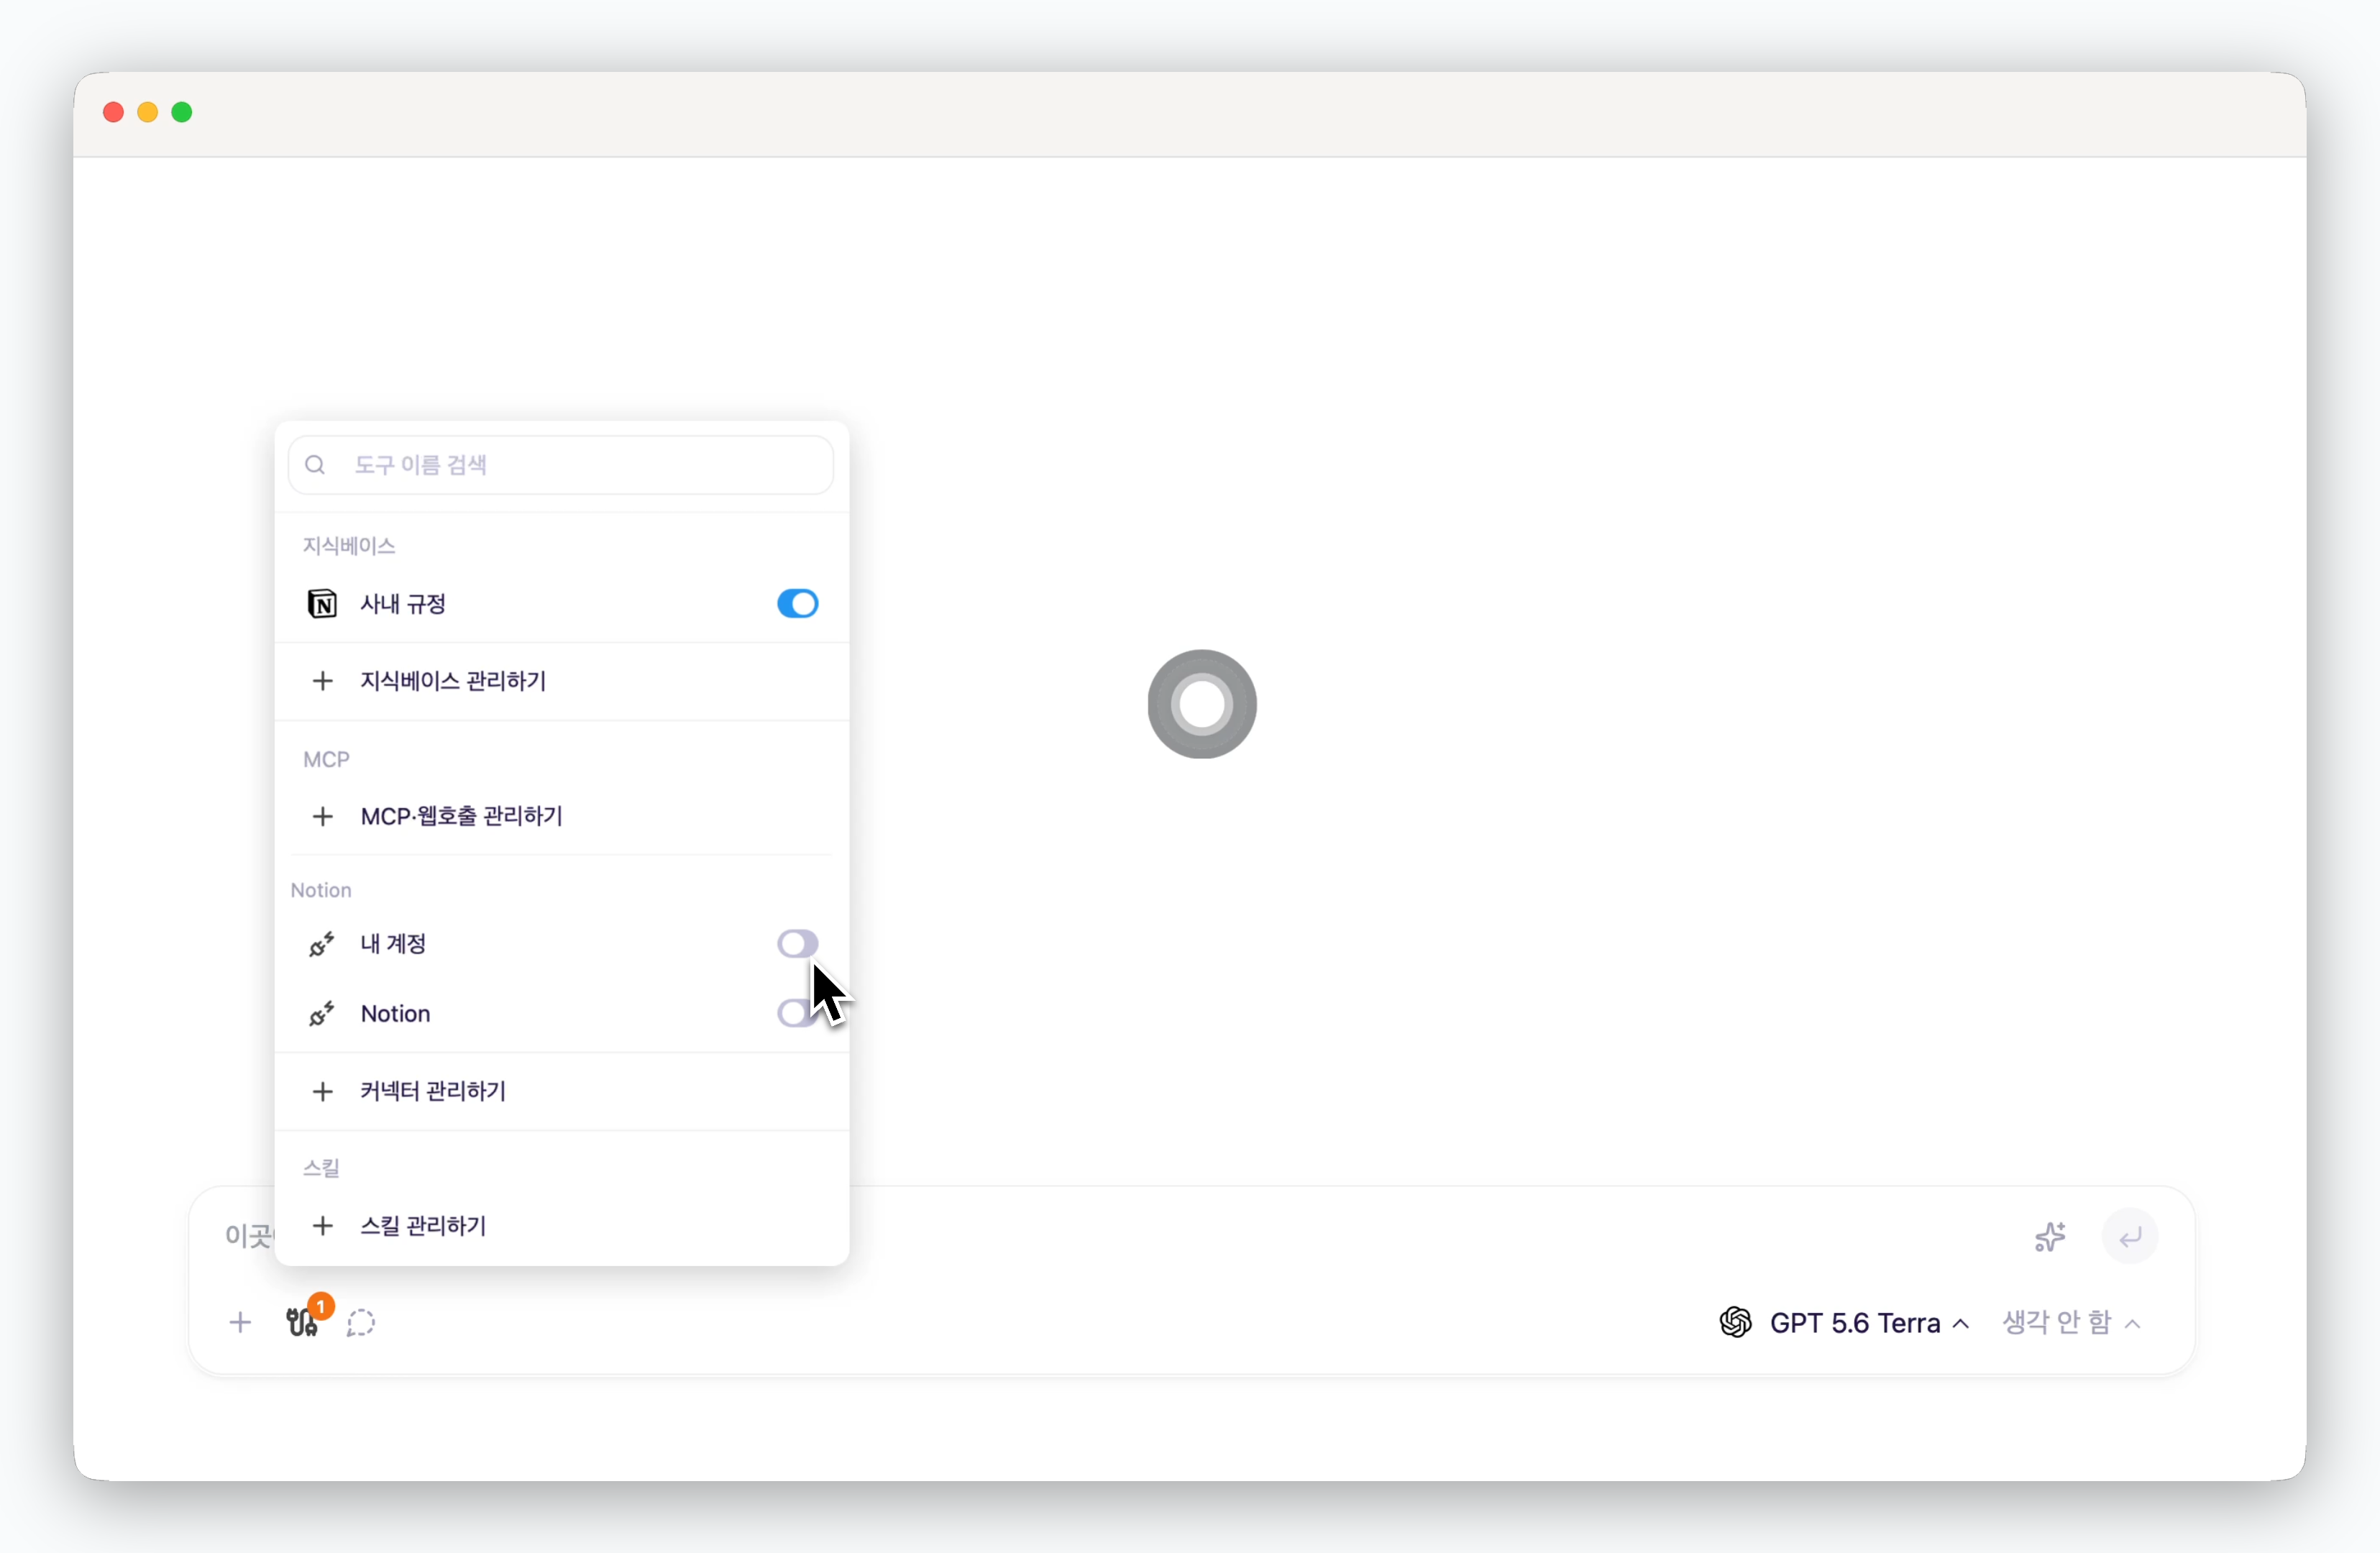The image size is (2380, 1553).
Task: Click the send arrow button
Action: click(2130, 1236)
